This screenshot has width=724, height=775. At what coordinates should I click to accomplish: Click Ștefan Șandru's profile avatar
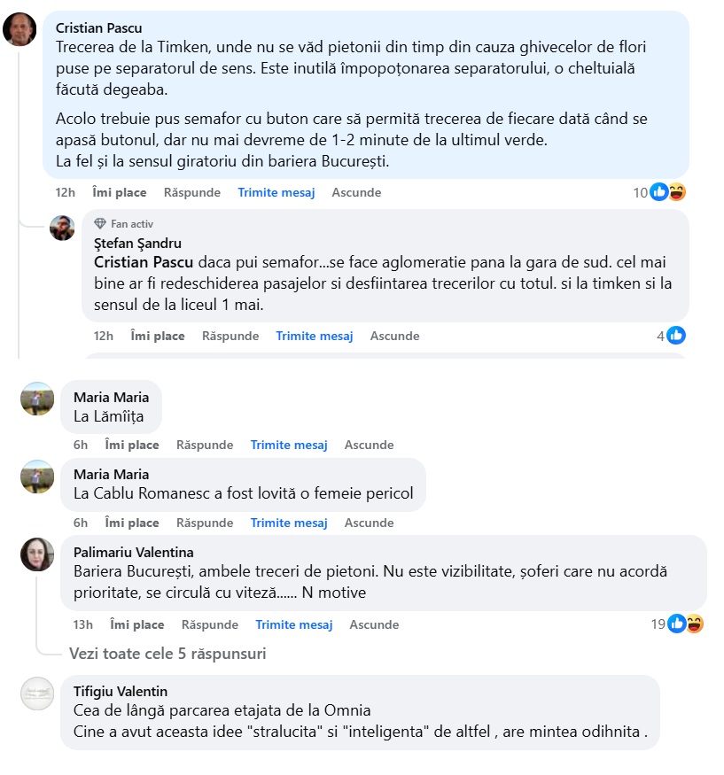(61, 228)
